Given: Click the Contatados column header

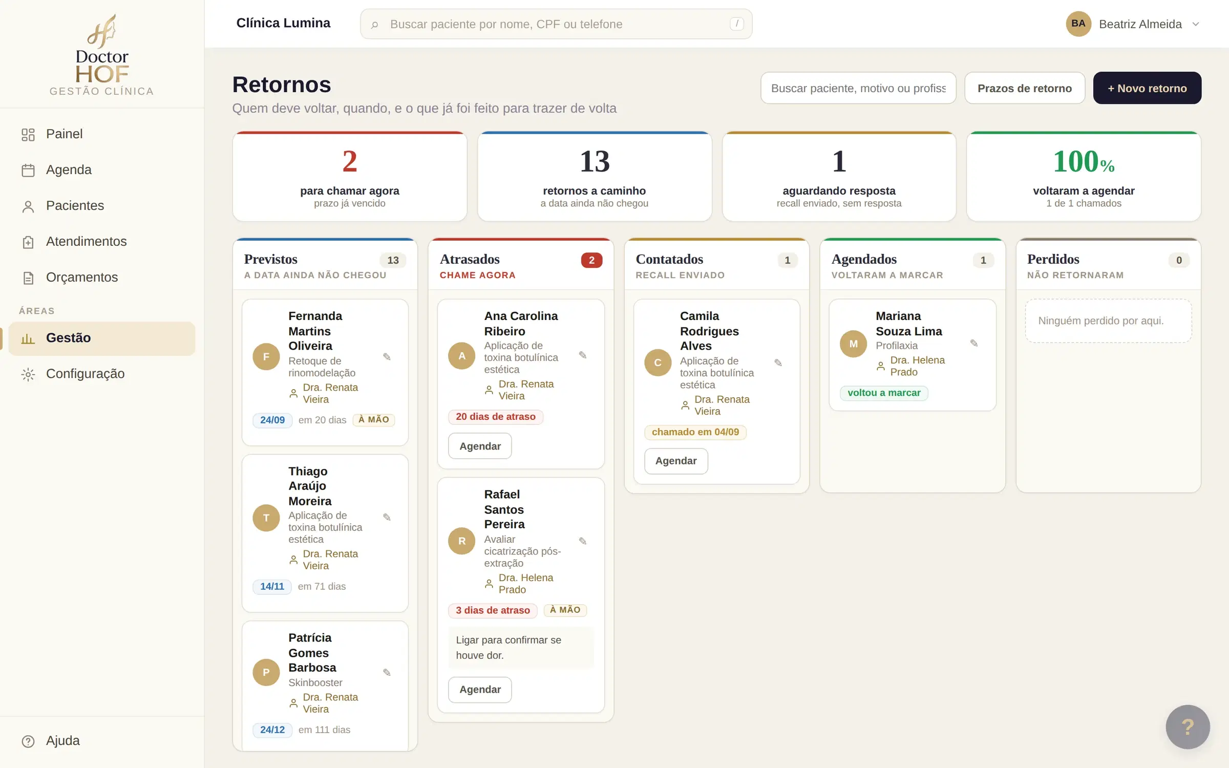Looking at the screenshot, I should pyautogui.click(x=717, y=265).
